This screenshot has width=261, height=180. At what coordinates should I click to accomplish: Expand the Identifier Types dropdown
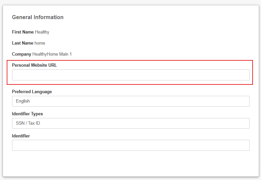(130, 123)
